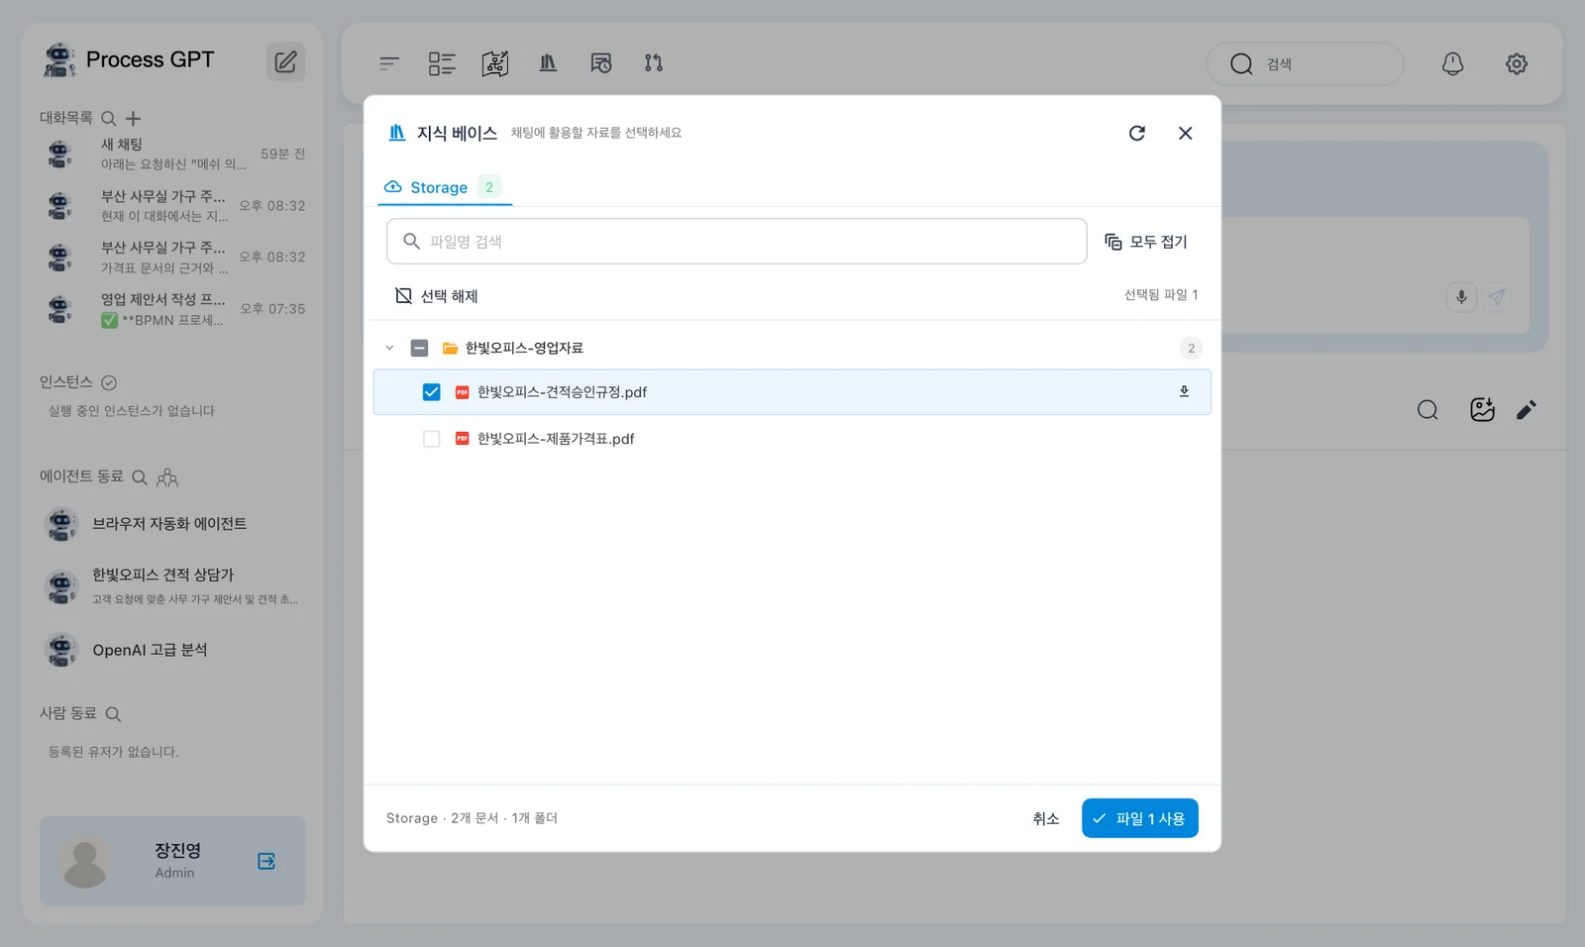Open the hamburger menu icon in the toolbar
This screenshot has height=947, width=1585.
click(x=389, y=63)
